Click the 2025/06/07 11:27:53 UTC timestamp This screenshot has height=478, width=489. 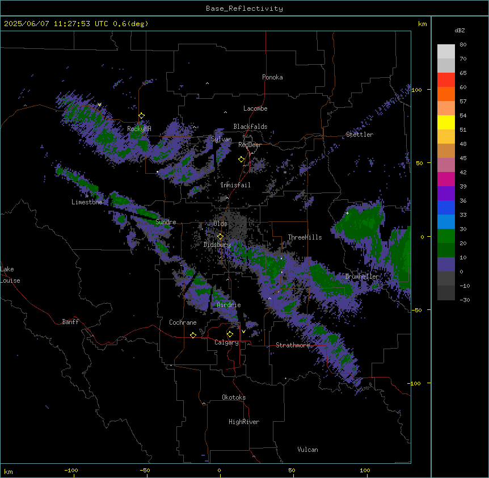(56, 24)
